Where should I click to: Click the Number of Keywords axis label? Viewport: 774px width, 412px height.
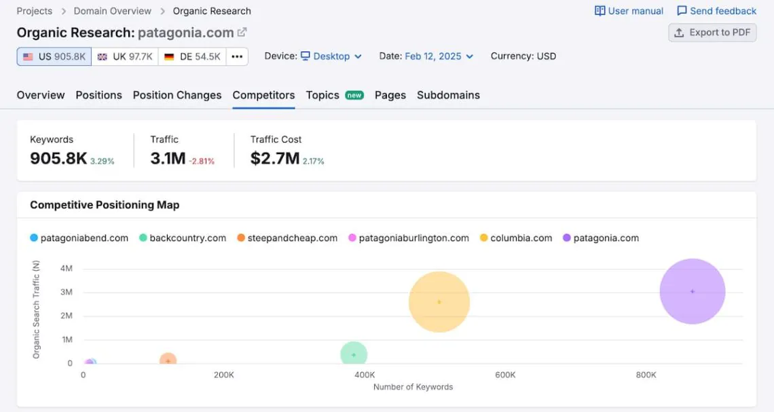click(x=413, y=387)
